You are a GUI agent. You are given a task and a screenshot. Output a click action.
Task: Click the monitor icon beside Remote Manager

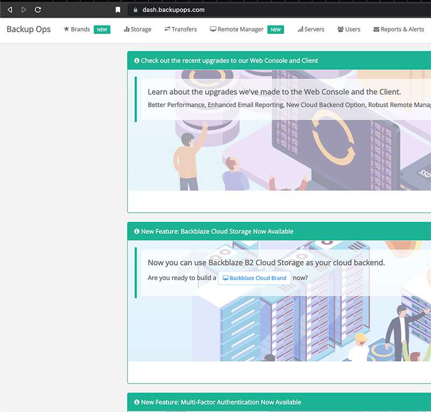point(213,29)
